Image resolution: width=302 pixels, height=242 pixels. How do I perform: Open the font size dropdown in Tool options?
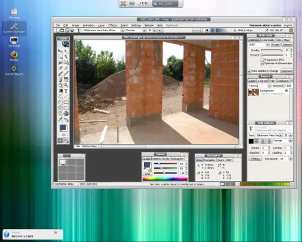tap(290, 135)
